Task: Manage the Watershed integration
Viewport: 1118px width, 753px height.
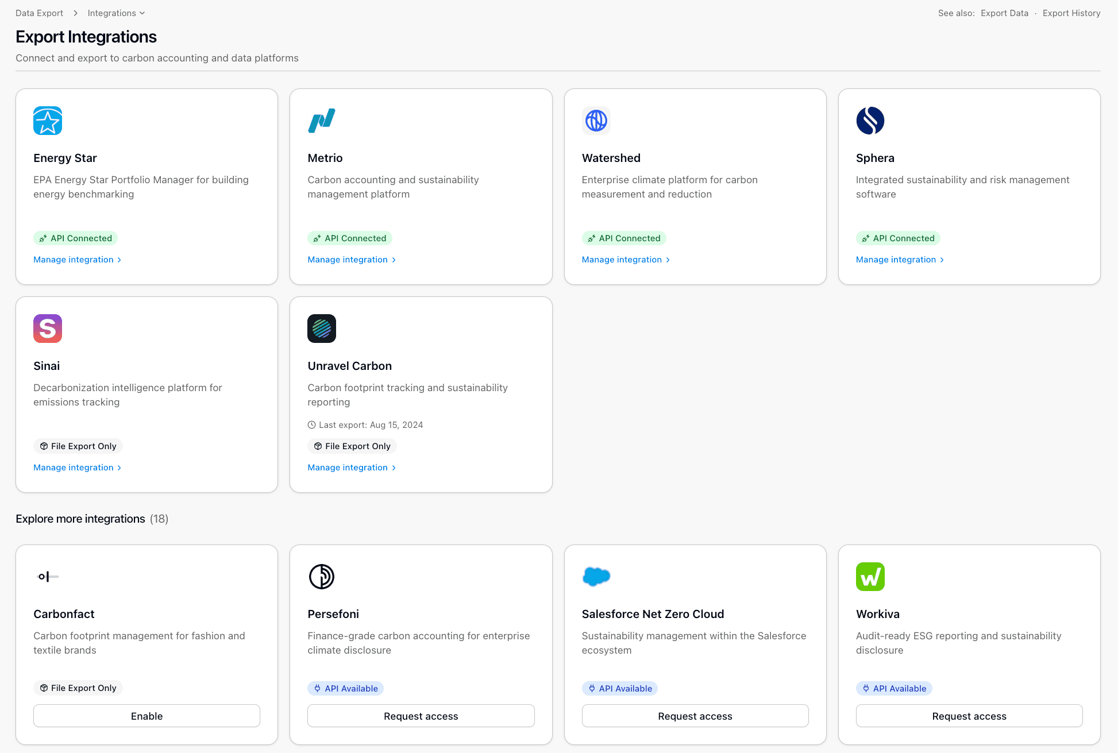Action: tap(626, 260)
